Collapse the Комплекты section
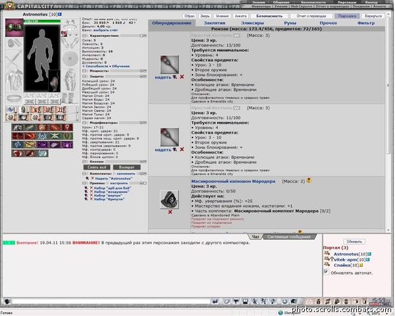The width and height of the screenshot is (395, 316). (85, 174)
